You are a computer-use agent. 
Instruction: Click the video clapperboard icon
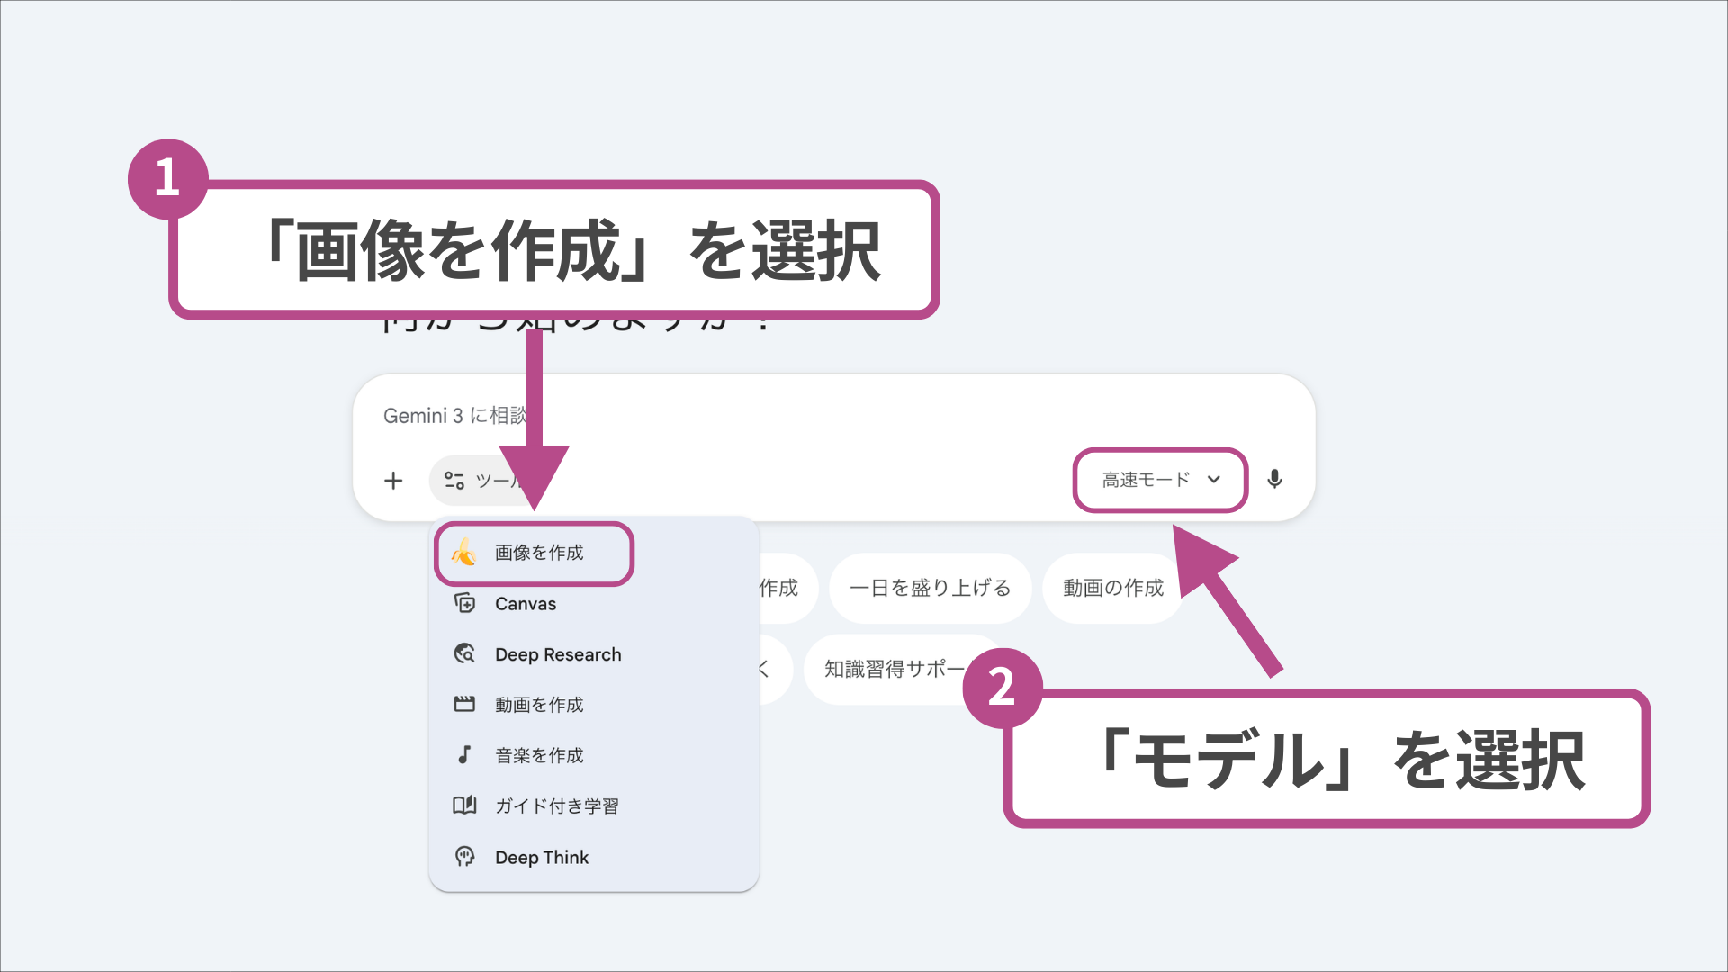pos(464,704)
